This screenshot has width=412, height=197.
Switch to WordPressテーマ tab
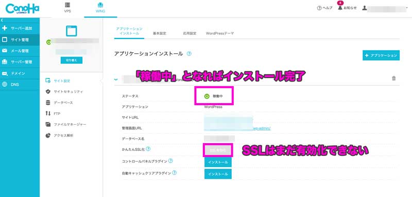[220, 33]
